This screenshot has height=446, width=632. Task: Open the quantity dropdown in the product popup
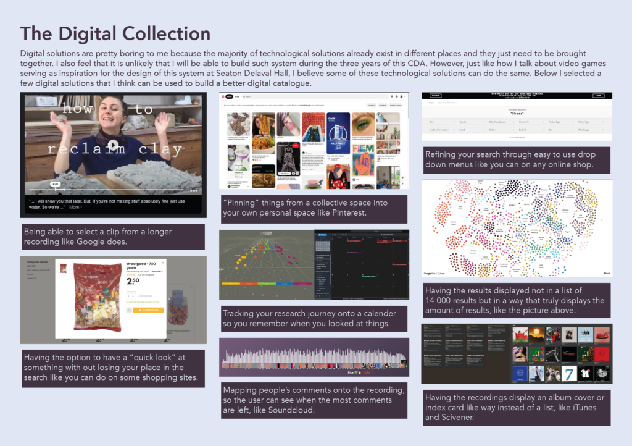point(131,296)
